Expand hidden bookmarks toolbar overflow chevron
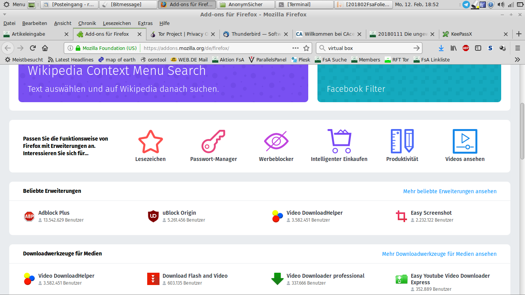 click(x=518, y=60)
